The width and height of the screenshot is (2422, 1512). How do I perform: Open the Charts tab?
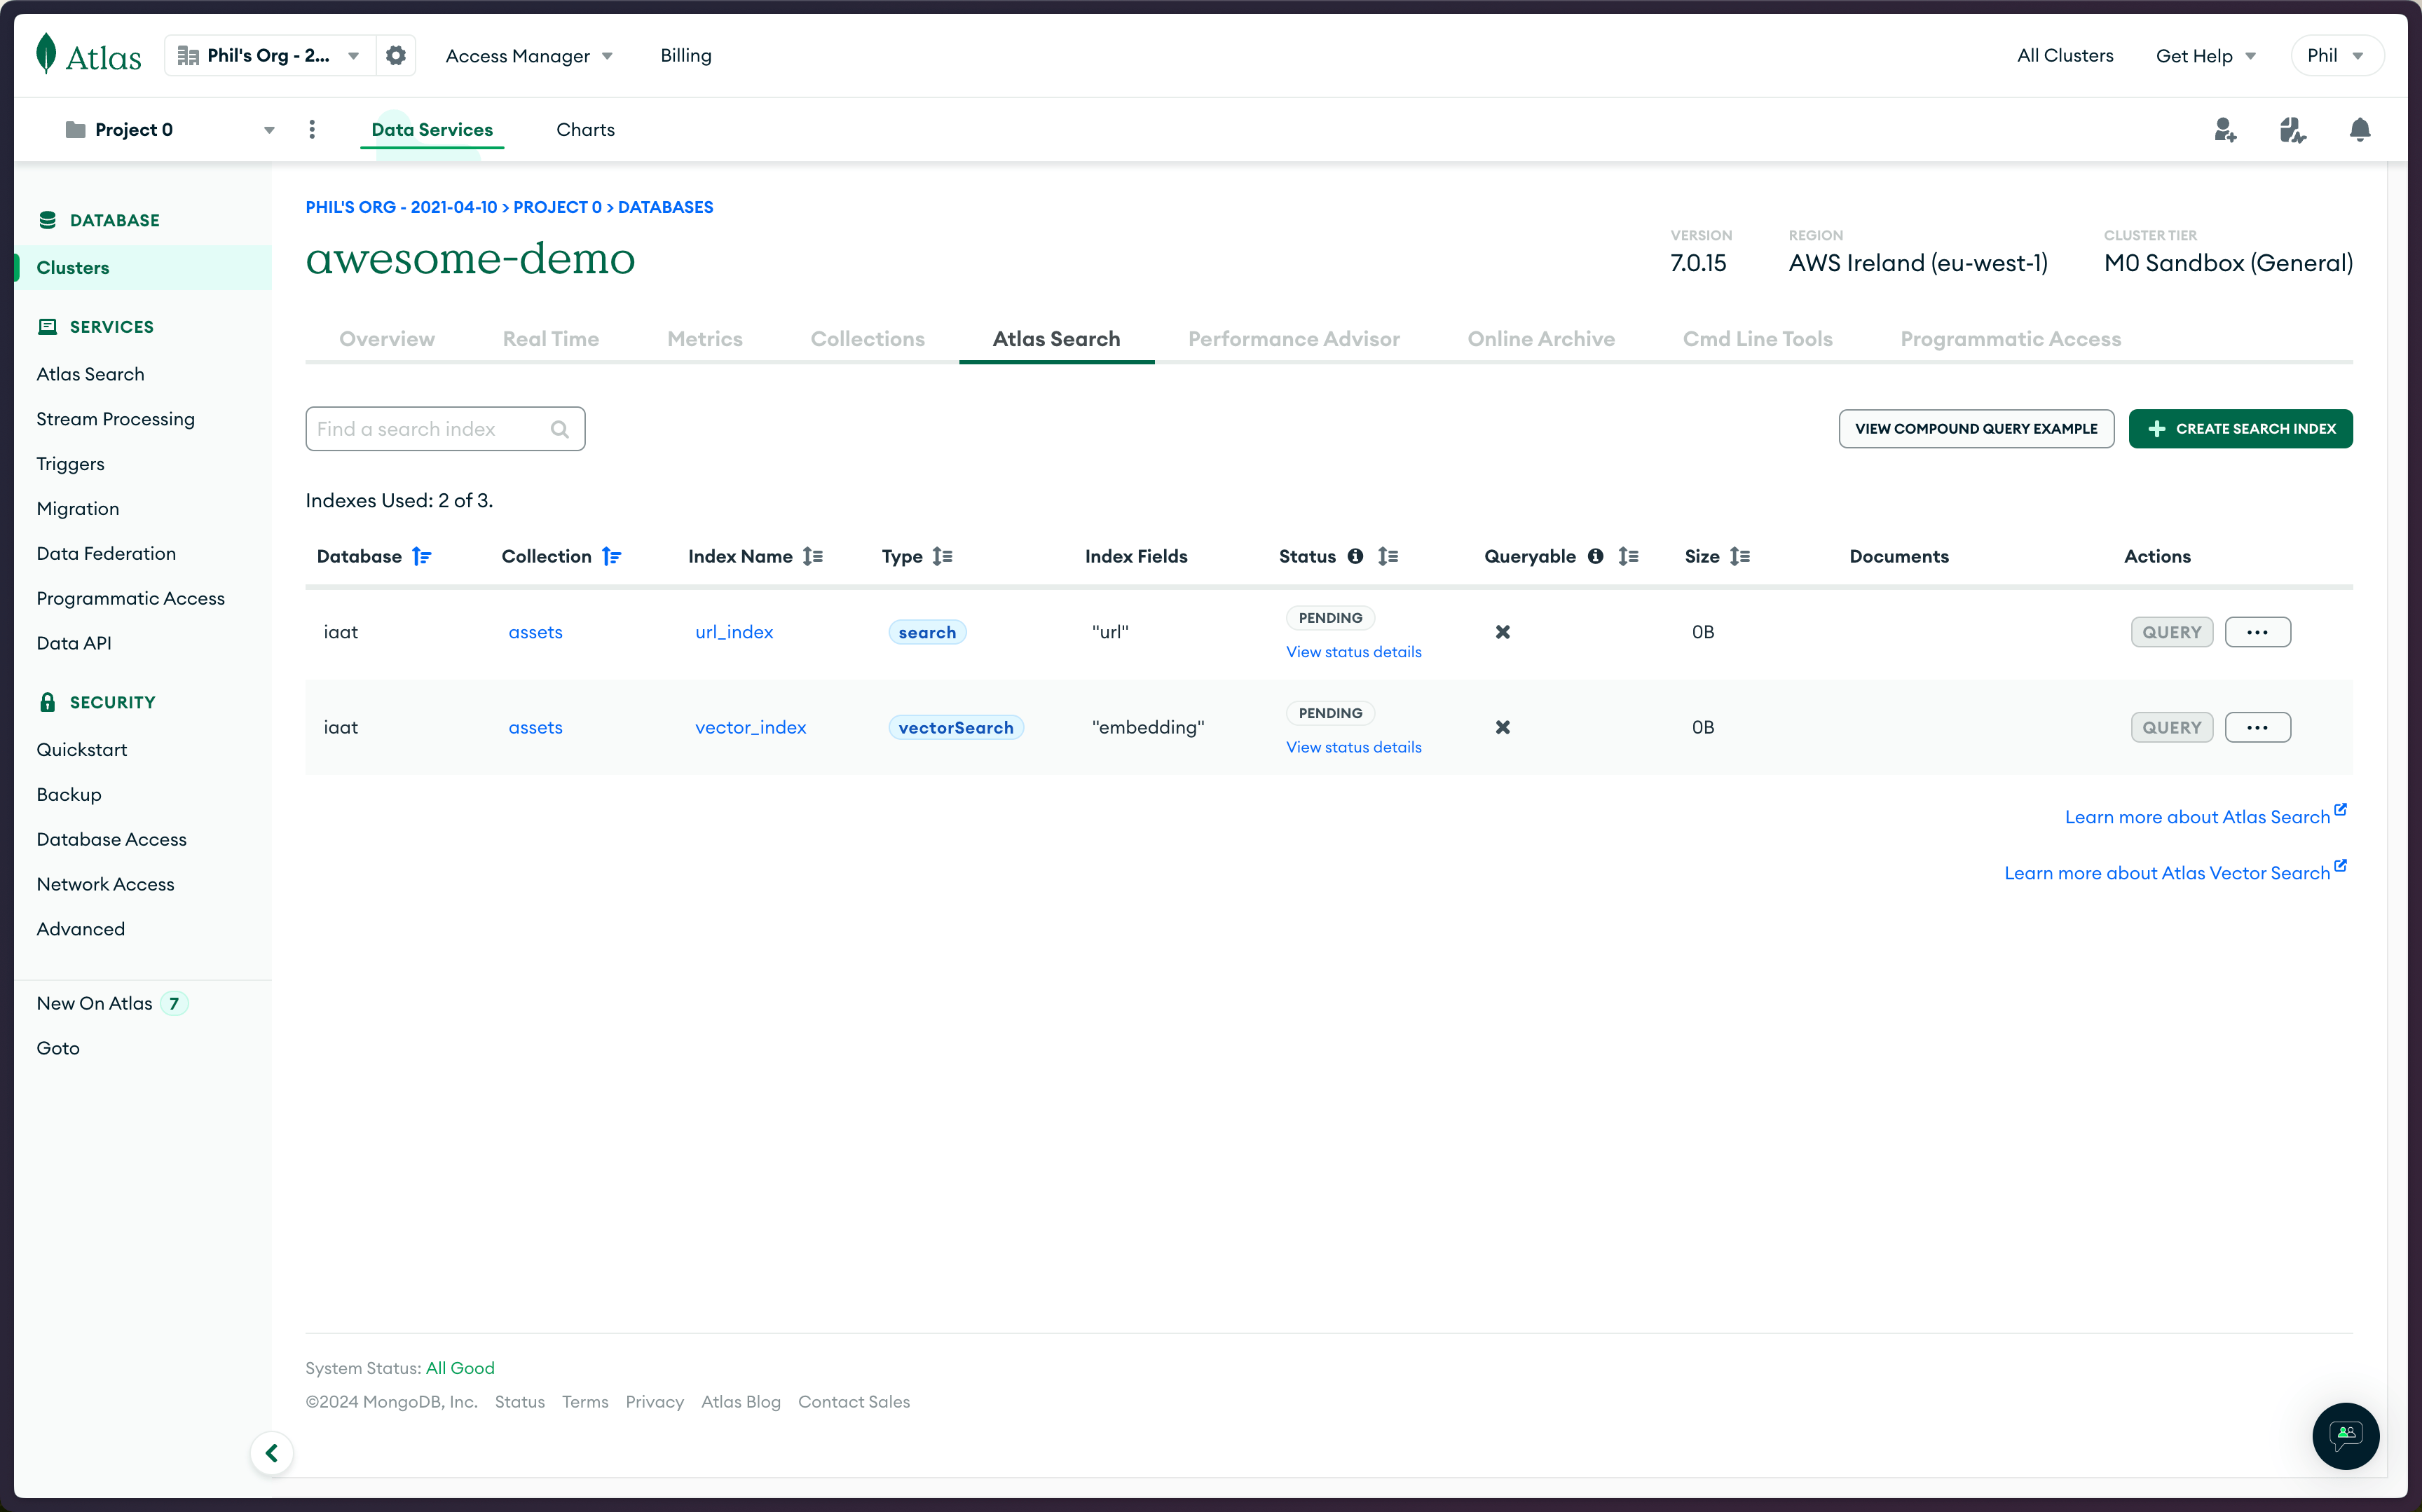coord(585,129)
